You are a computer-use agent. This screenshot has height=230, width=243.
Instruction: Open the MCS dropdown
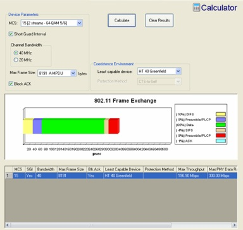pos(80,23)
